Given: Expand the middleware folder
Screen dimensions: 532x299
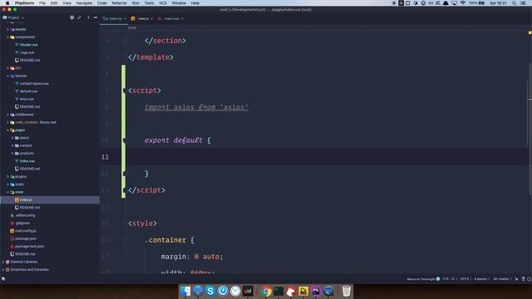Looking at the screenshot, I should (7, 115).
